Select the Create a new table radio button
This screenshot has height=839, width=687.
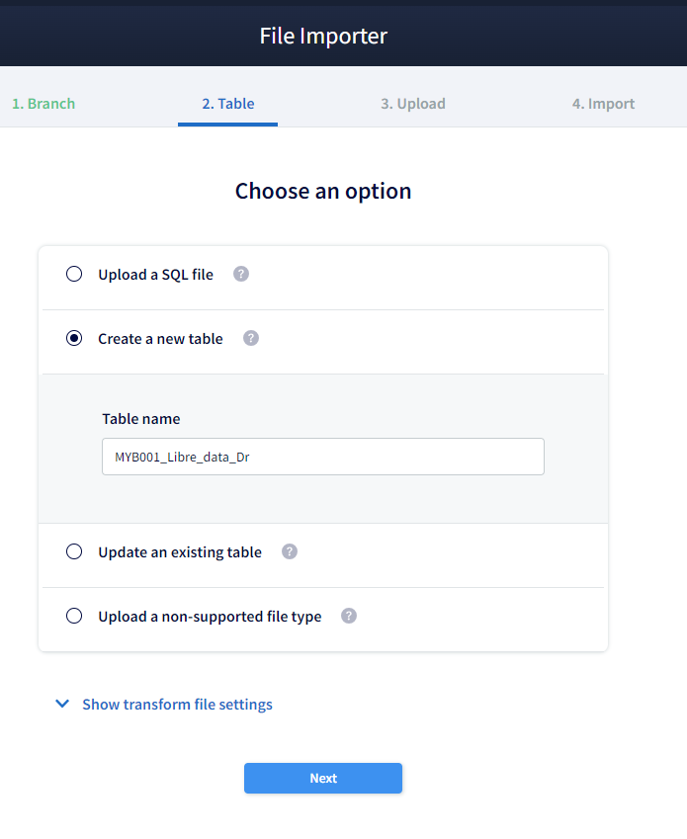coord(74,338)
